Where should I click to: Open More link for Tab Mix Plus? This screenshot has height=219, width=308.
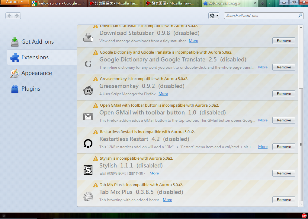pyautogui.click(x=167, y=200)
